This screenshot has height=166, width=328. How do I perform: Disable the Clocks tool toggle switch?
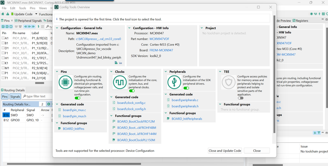(132, 91)
